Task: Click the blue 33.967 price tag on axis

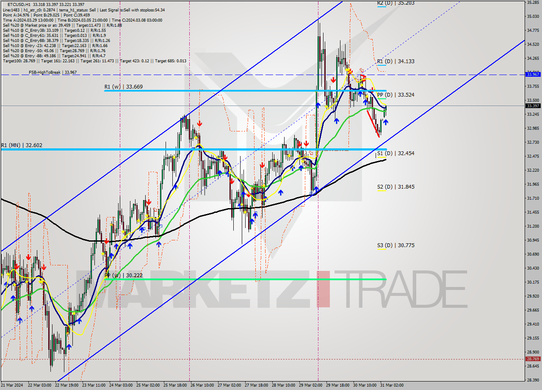Action: click(x=533, y=74)
